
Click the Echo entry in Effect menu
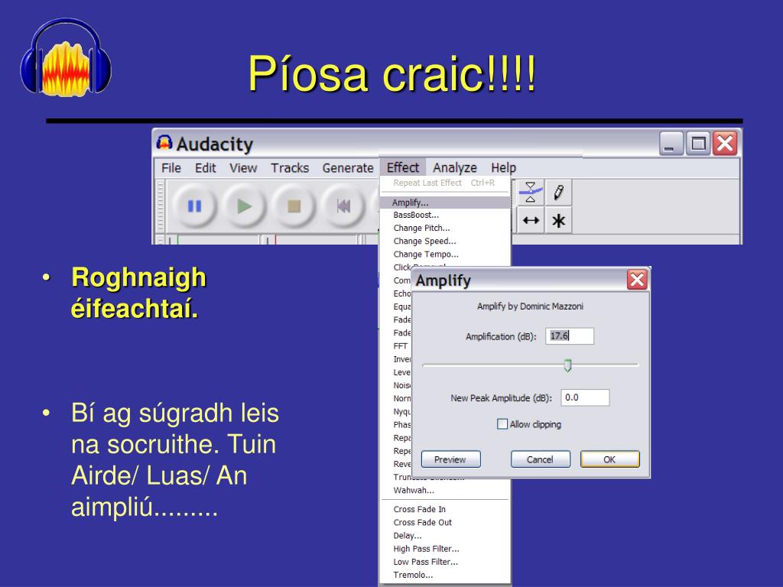[401, 293]
